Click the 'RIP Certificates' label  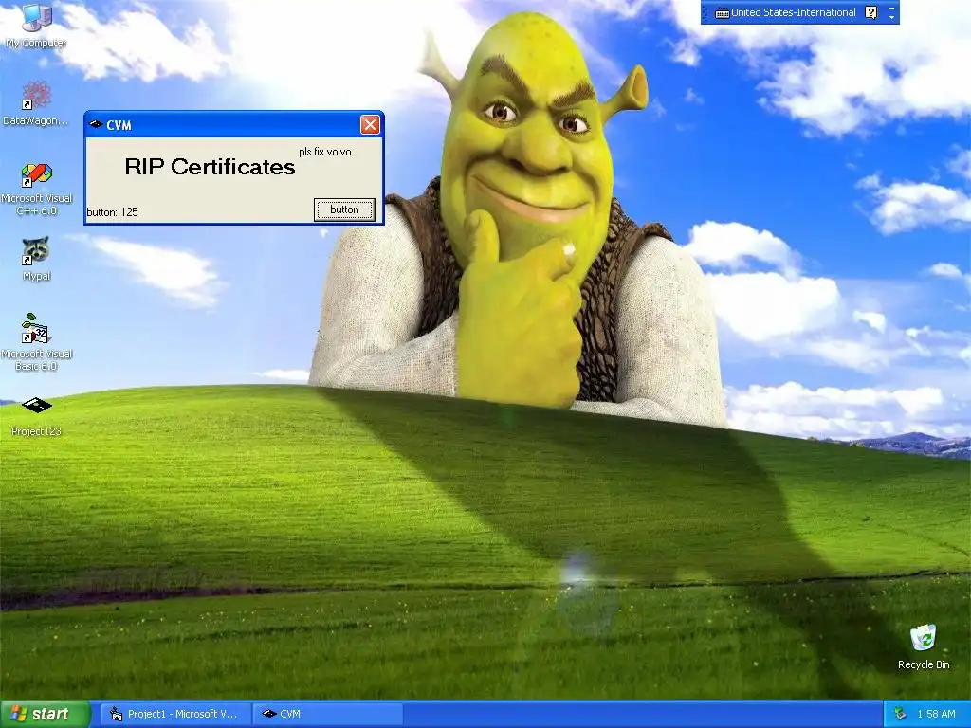(210, 167)
